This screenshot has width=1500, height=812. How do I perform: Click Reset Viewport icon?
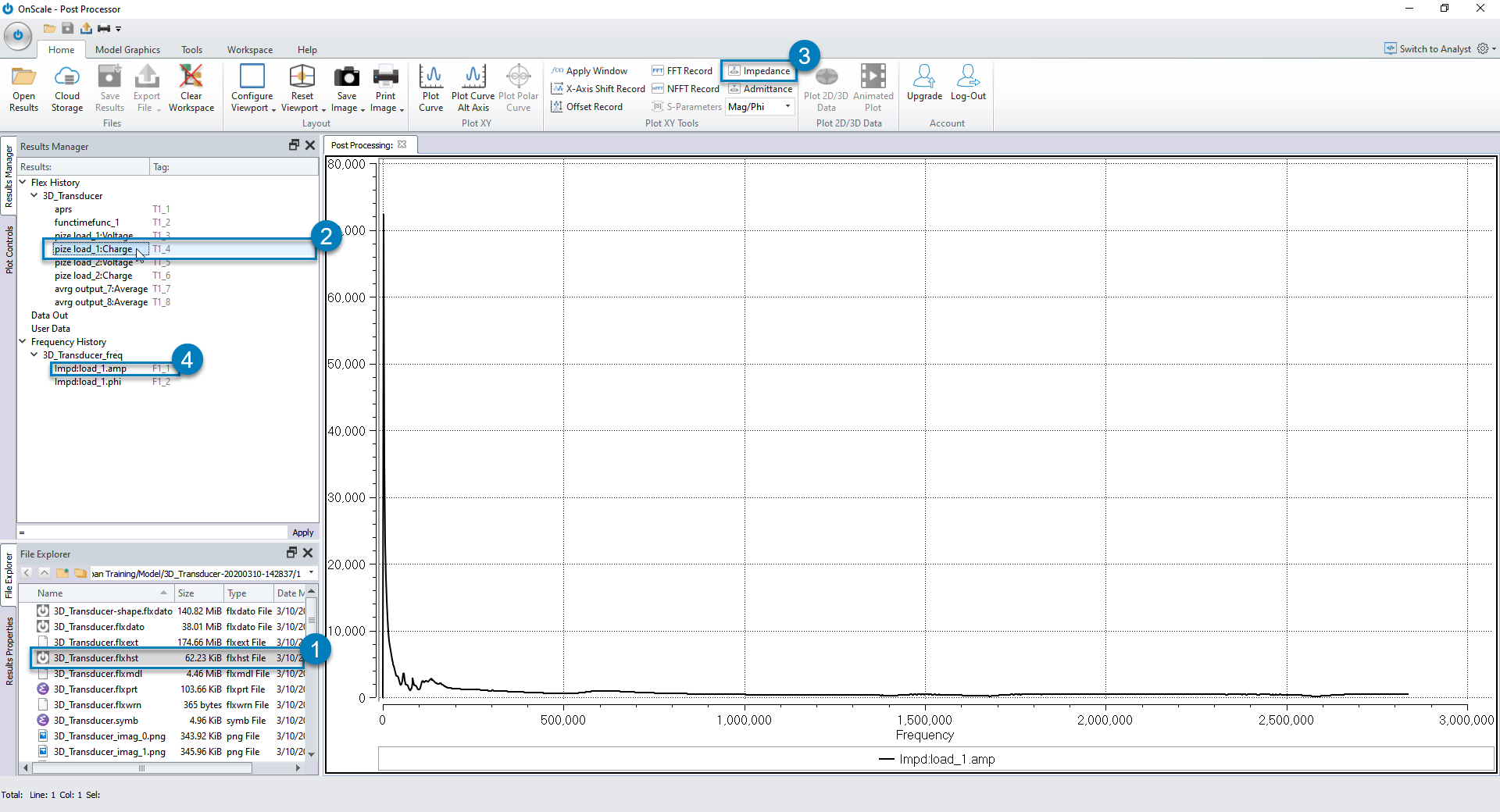coord(302,77)
